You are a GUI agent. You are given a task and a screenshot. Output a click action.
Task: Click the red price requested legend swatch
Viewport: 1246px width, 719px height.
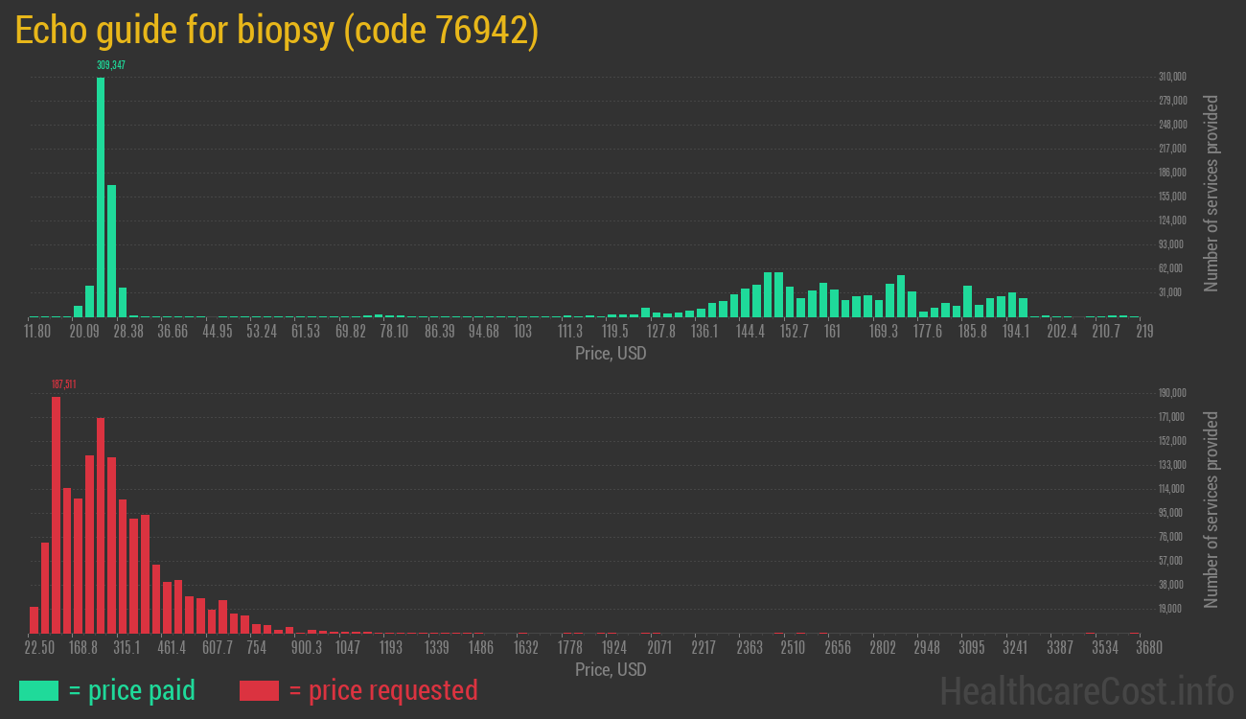click(259, 690)
